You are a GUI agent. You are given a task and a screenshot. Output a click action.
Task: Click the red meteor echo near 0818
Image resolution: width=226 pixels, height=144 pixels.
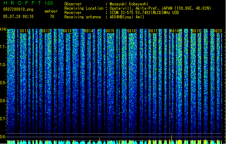point(171,115)
